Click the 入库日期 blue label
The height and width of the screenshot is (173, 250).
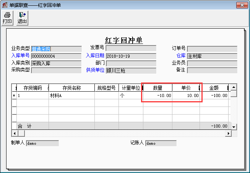[95, 55]
